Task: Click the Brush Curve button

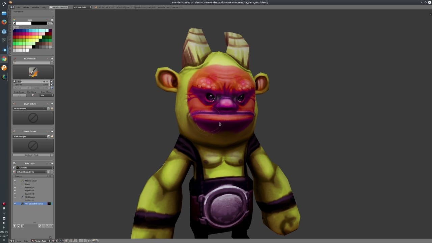Action: click(19, 95)
